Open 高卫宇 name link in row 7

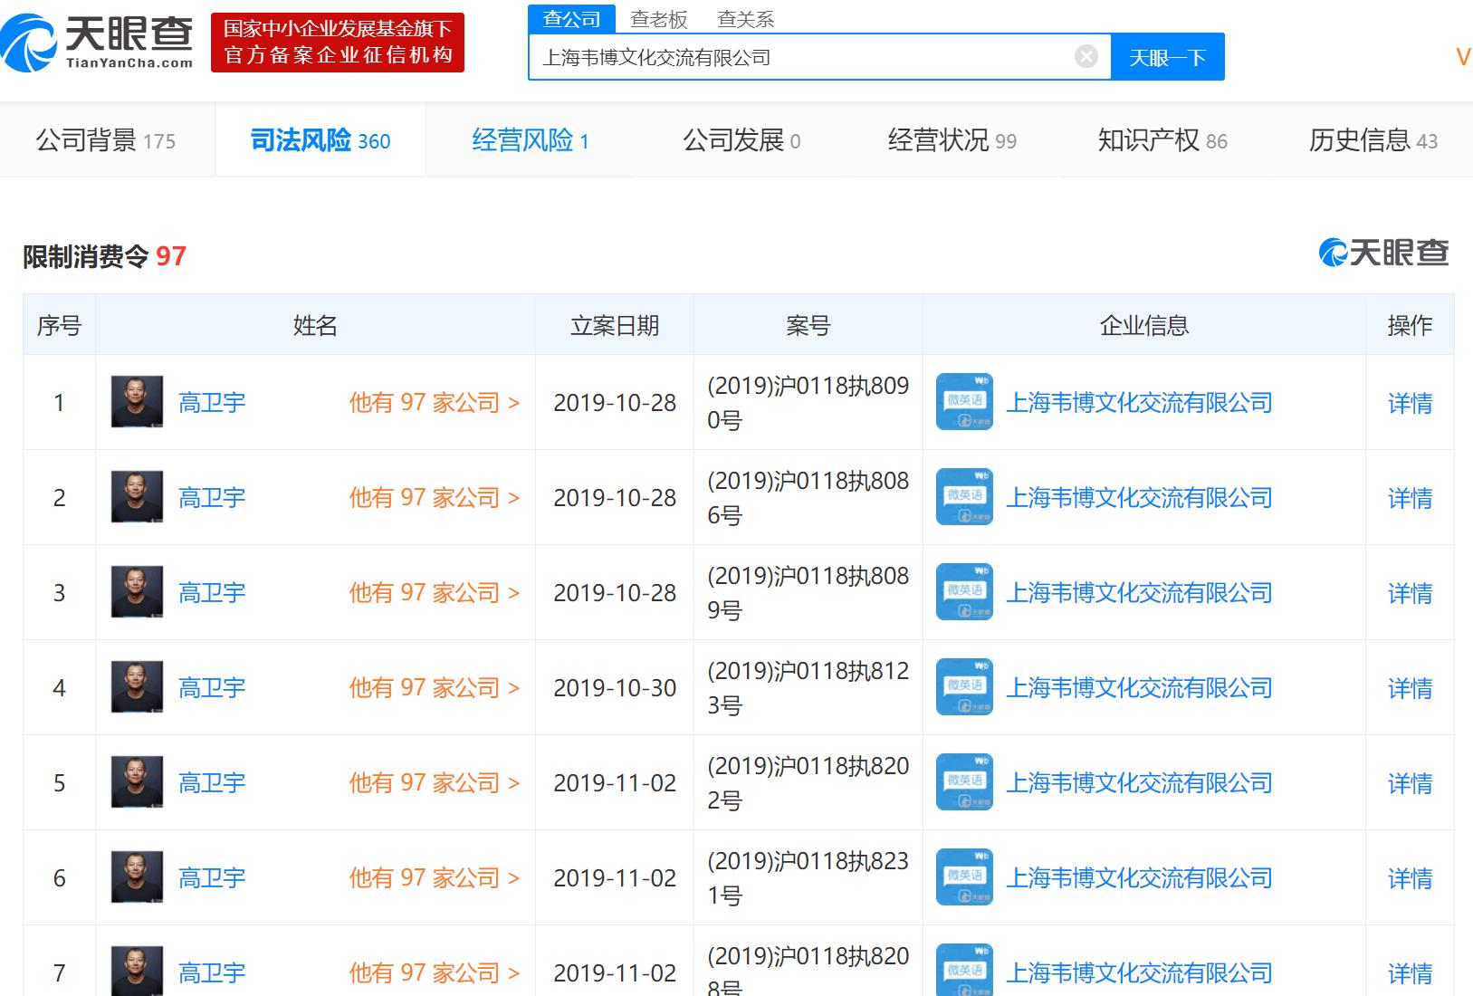click(x=212, y=973)
